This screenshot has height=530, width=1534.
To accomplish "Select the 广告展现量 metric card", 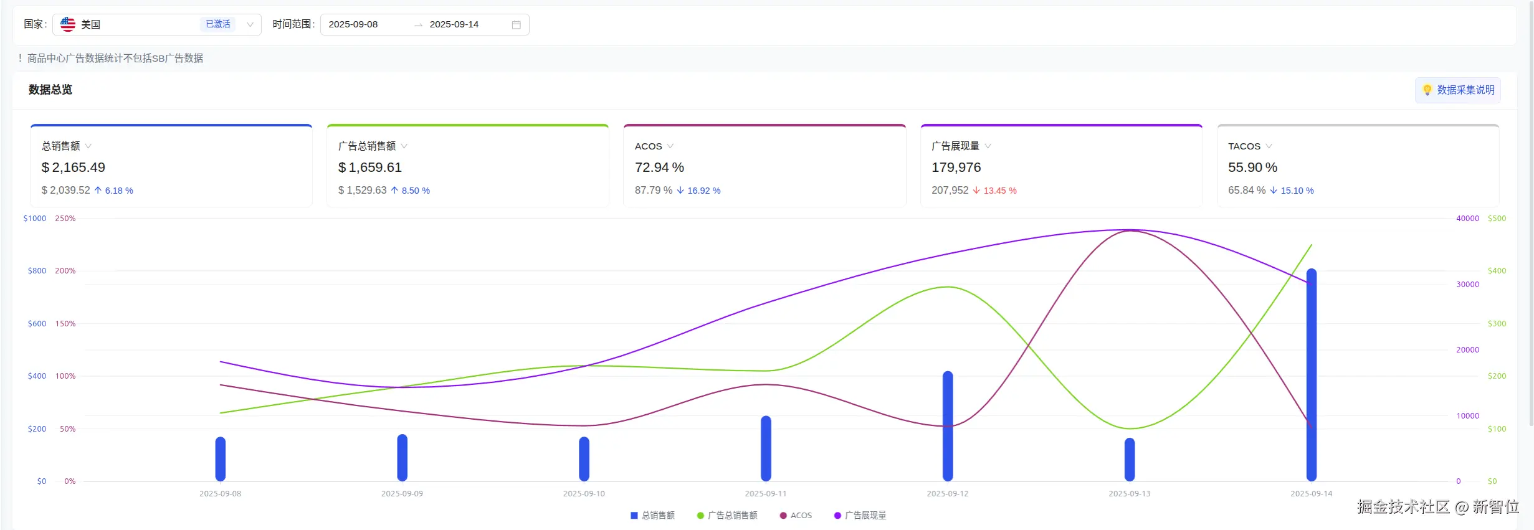I will pos(1060,166).
